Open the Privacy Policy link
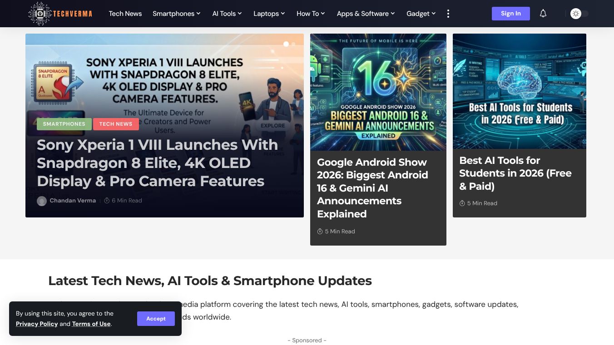The width and height of the screenshot is (614, 345). 37,324
